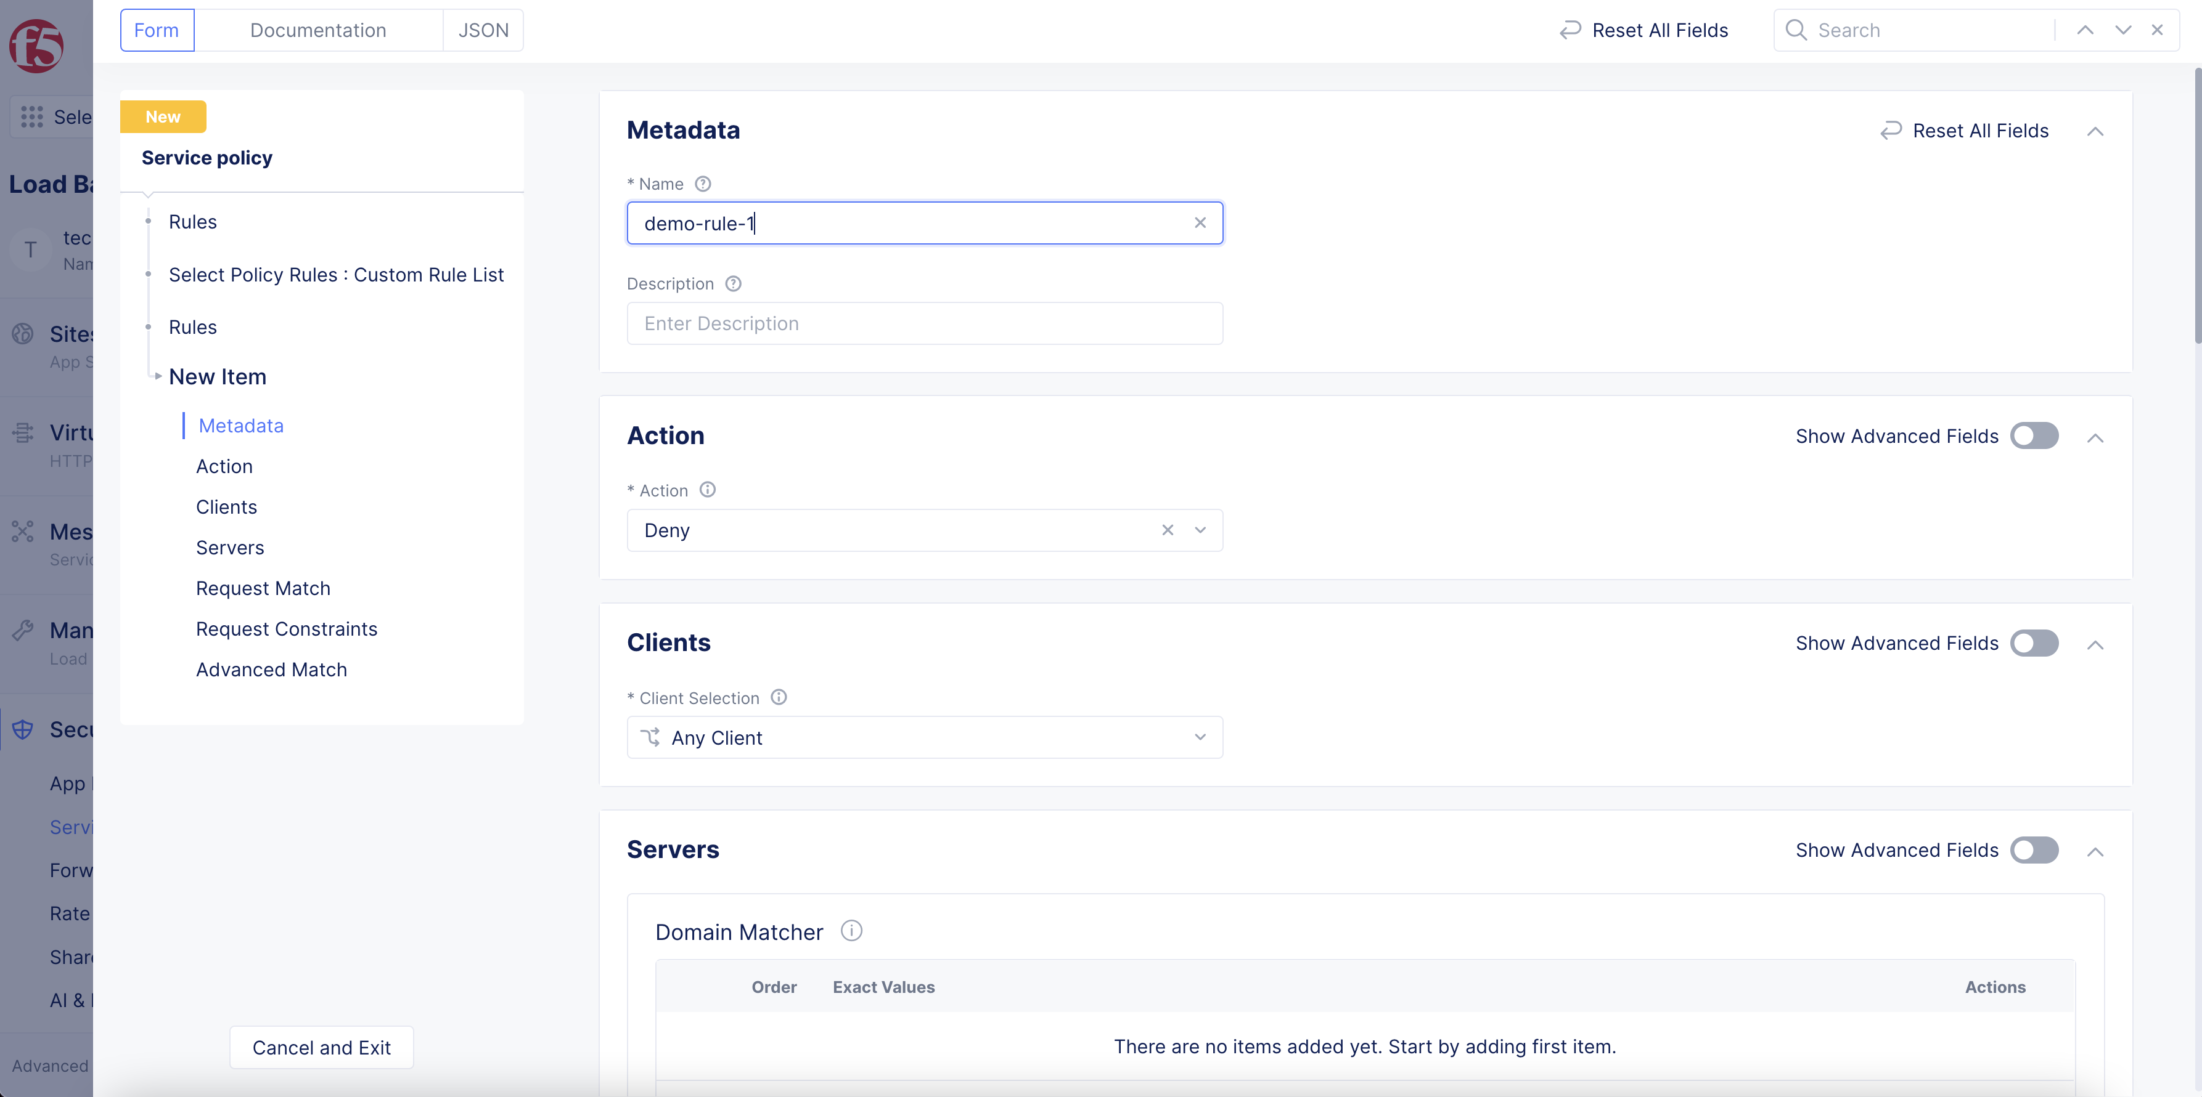Collapse the Metadata section chevron

point(2094,131)
